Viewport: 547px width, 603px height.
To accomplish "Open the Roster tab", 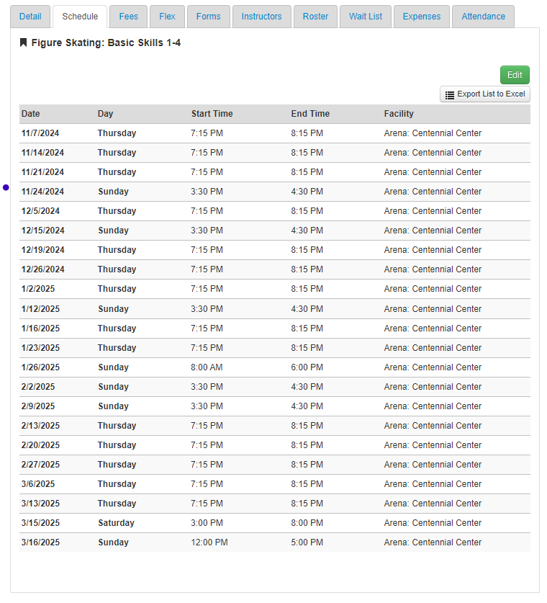I will (x=315, y=17).
